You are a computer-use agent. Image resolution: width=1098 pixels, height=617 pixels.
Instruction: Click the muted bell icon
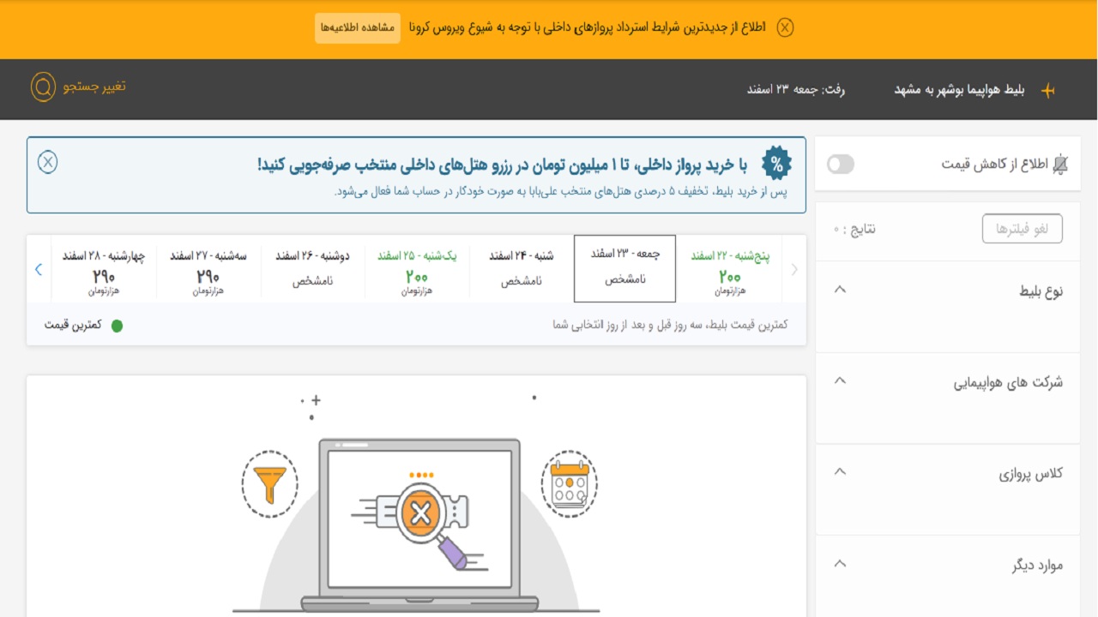coord(1060,165)
